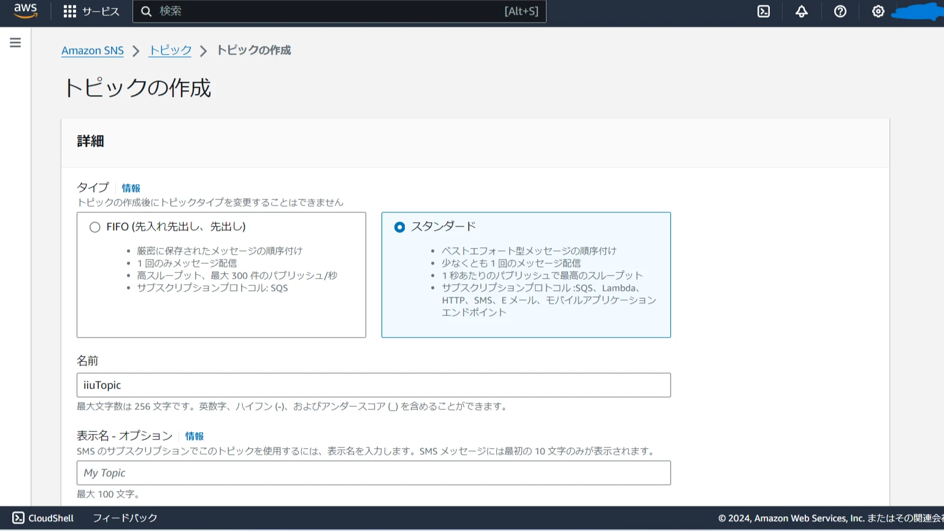Click トピック breadcrumb link
Screen dimensions: 944x531
171,50
